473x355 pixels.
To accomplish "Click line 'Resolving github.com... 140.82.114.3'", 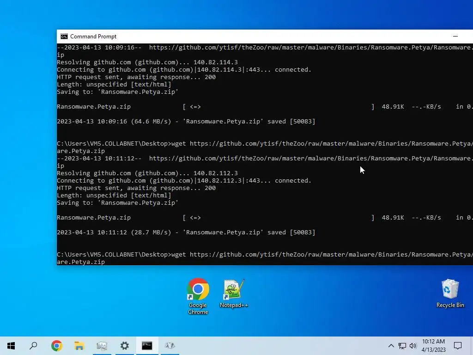I will point(147,62).
